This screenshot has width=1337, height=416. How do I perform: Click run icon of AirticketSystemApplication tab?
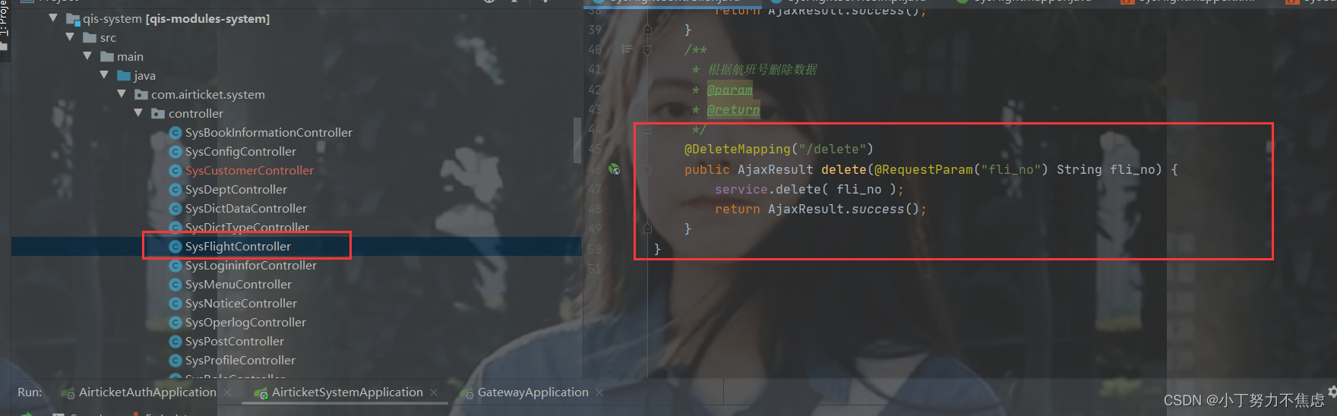coord(261,393)
